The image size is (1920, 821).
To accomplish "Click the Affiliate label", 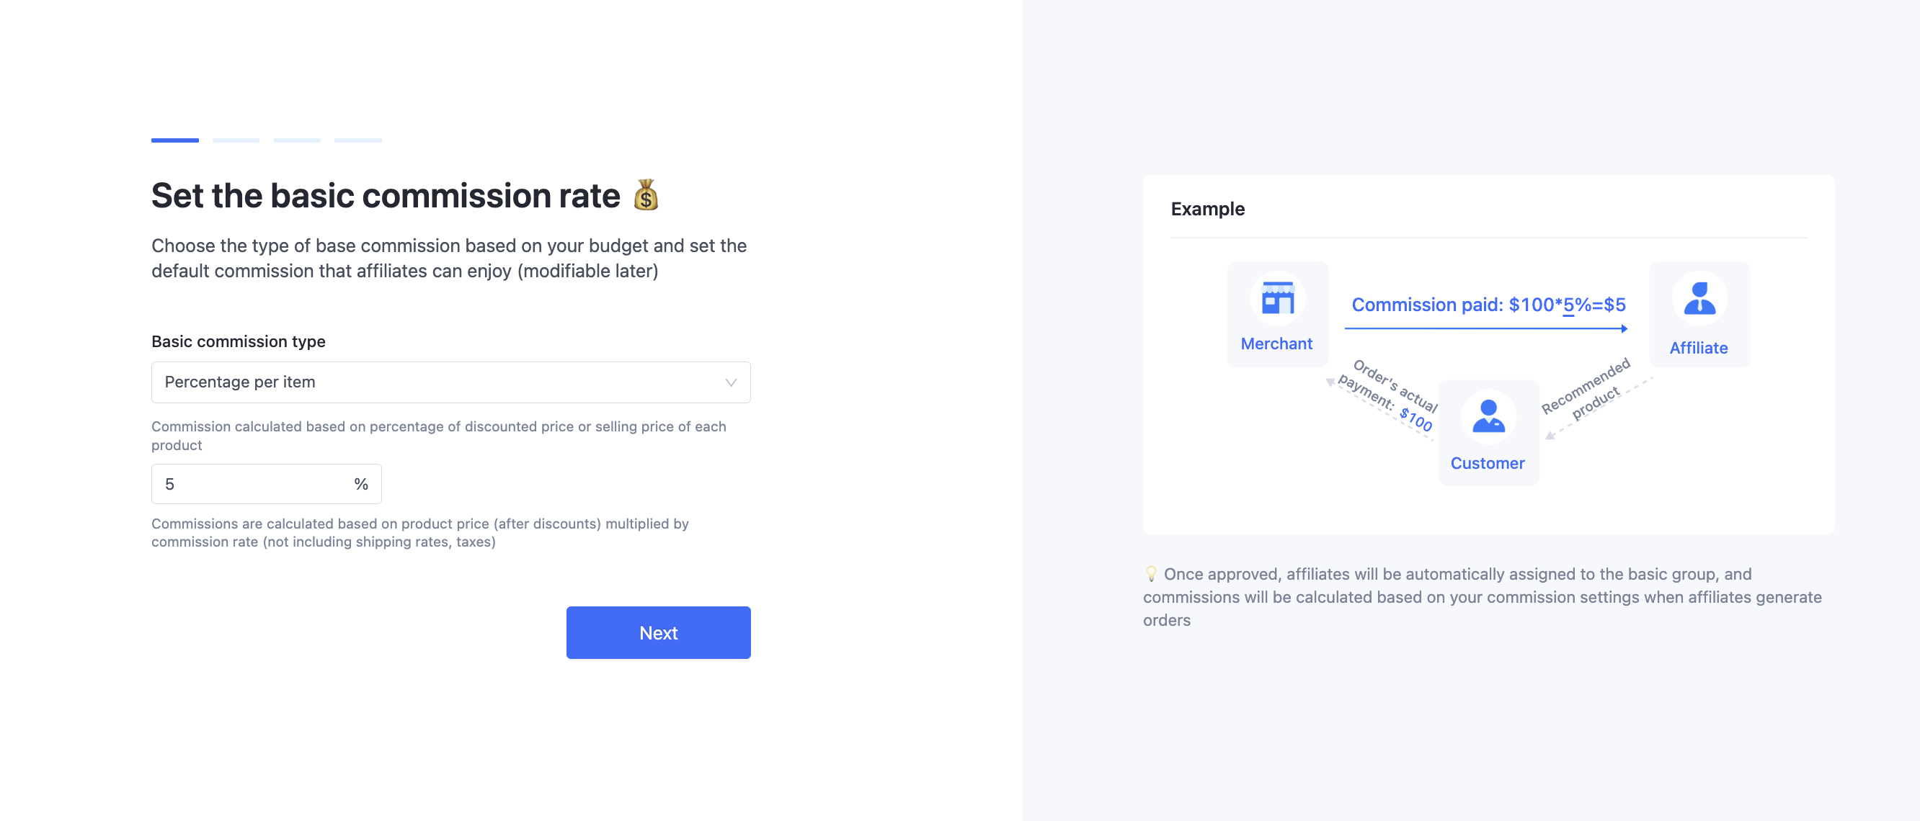I will tap(1699, 348).
